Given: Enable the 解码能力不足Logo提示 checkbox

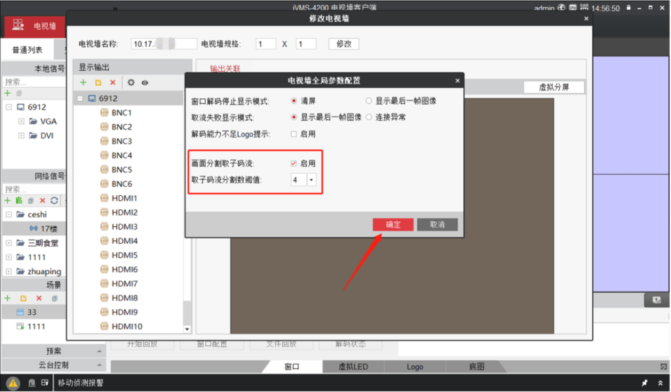Looking at the screenshot, I should click(294, 134).
